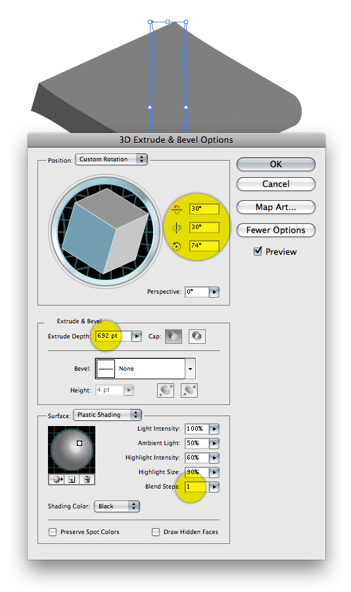351x592 pixels.
Task: Turn cap on for solid appearance
Action: pyautogui.click(x=174, y=336)
